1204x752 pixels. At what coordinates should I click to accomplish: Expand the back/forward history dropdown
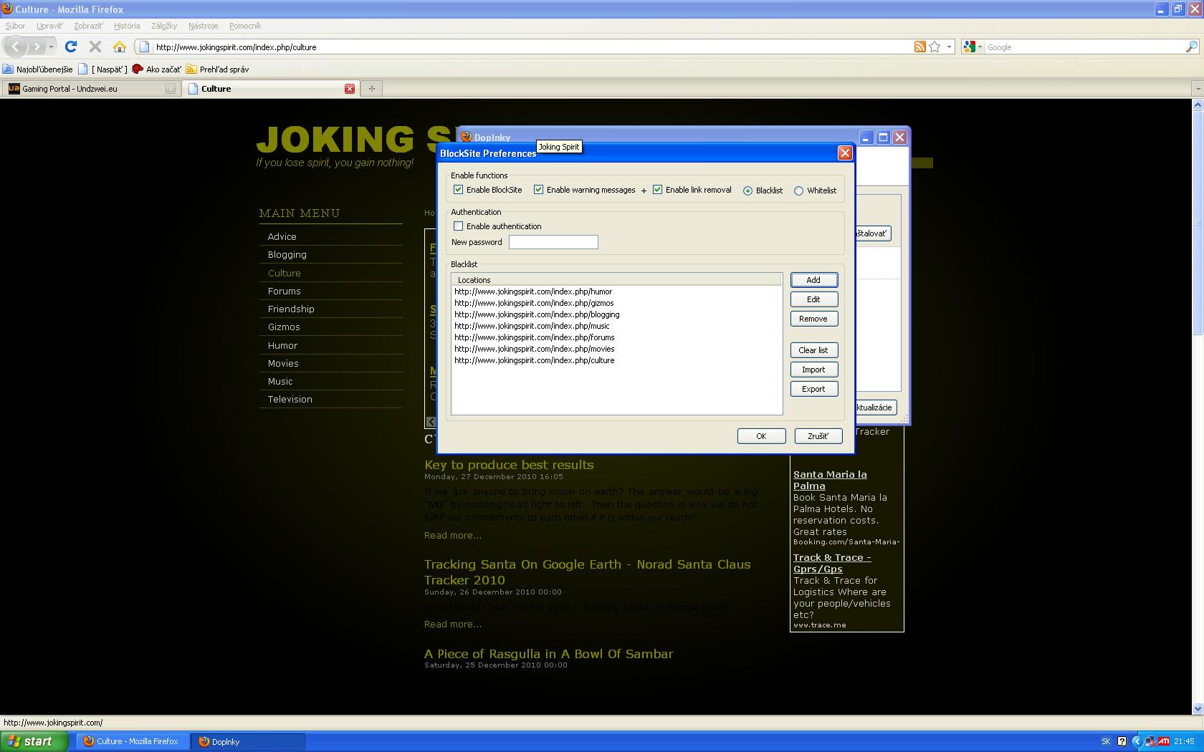click(x=51, y=47)
